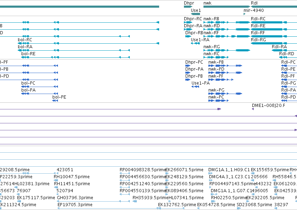The image size is (297, 210).
Task: Click the Rdl-RD transcript label
Action: [x=287, y=54]
